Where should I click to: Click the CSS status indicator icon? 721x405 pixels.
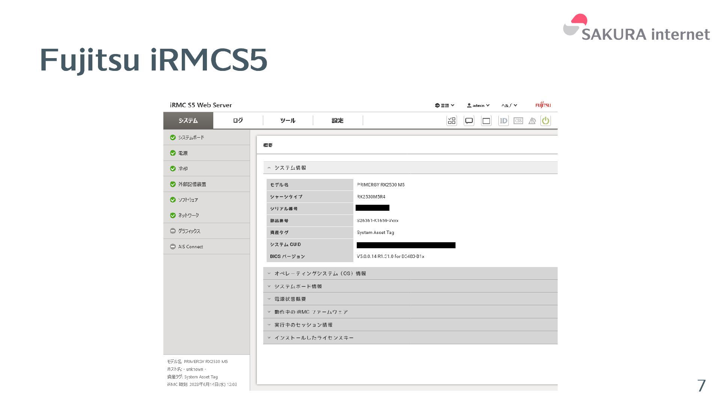pyautogui.click(x=518, y=121)
